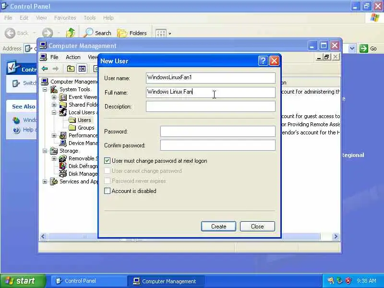Click the System Tools icon in the tree

pos(54,89)
